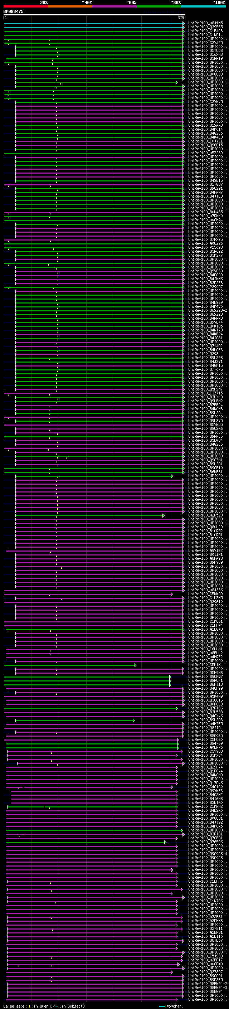229x1009 pixels.
Task: Select hit UniRef100_C3YWV5
Action: tap(205, 102)
